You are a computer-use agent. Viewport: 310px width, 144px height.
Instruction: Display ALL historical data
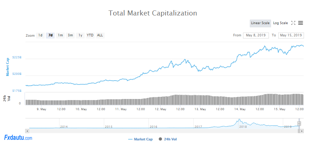[x=100, y=35]
